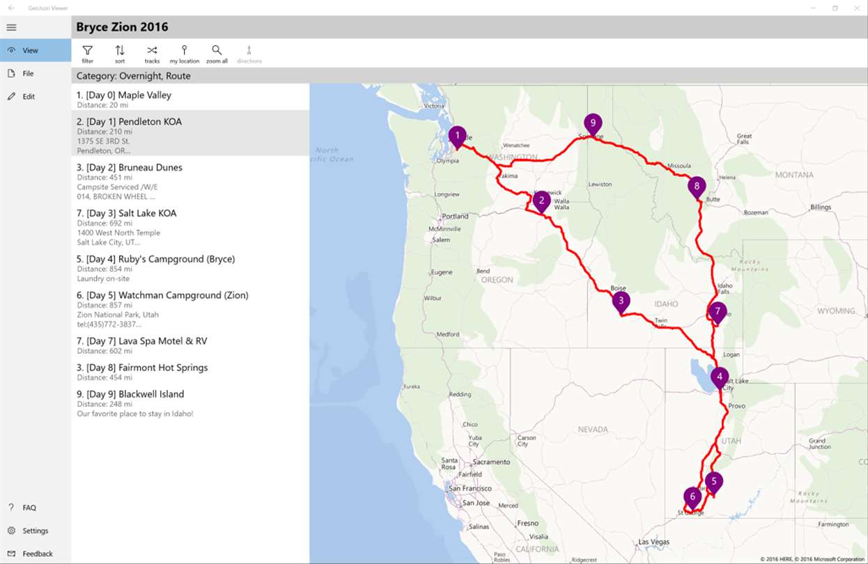Click the sort arrows icon
Viewport: 868px width, 564px height.
pos(120,51)
